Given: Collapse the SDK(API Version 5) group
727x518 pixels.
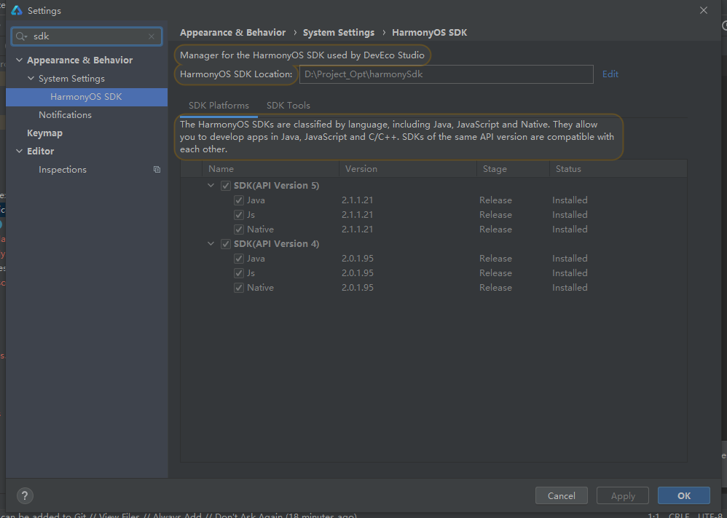Looking at the screenshot, I should click(211, 186).
